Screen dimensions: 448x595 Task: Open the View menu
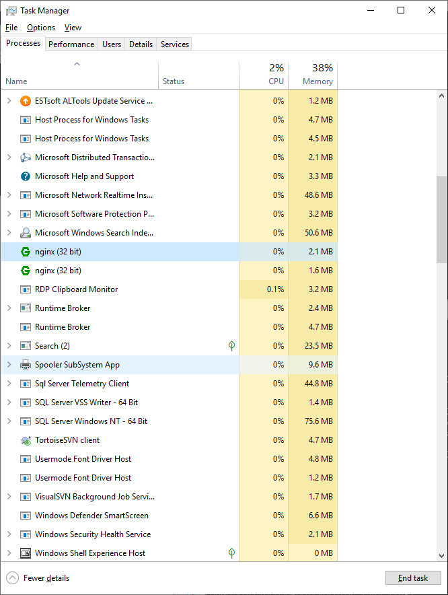click(x=73, y=28)
